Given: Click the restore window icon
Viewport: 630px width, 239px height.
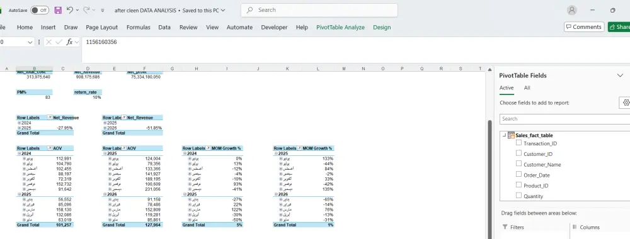Looking at the screenshot, I should [613, 10].
